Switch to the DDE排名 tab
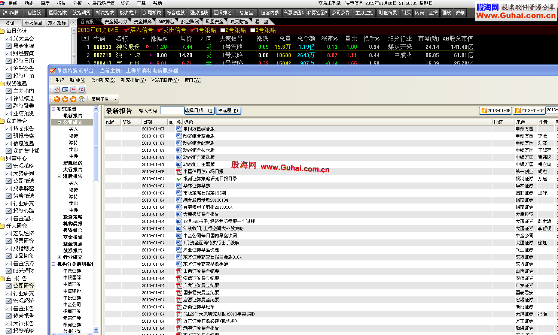 tap(166, 22)
